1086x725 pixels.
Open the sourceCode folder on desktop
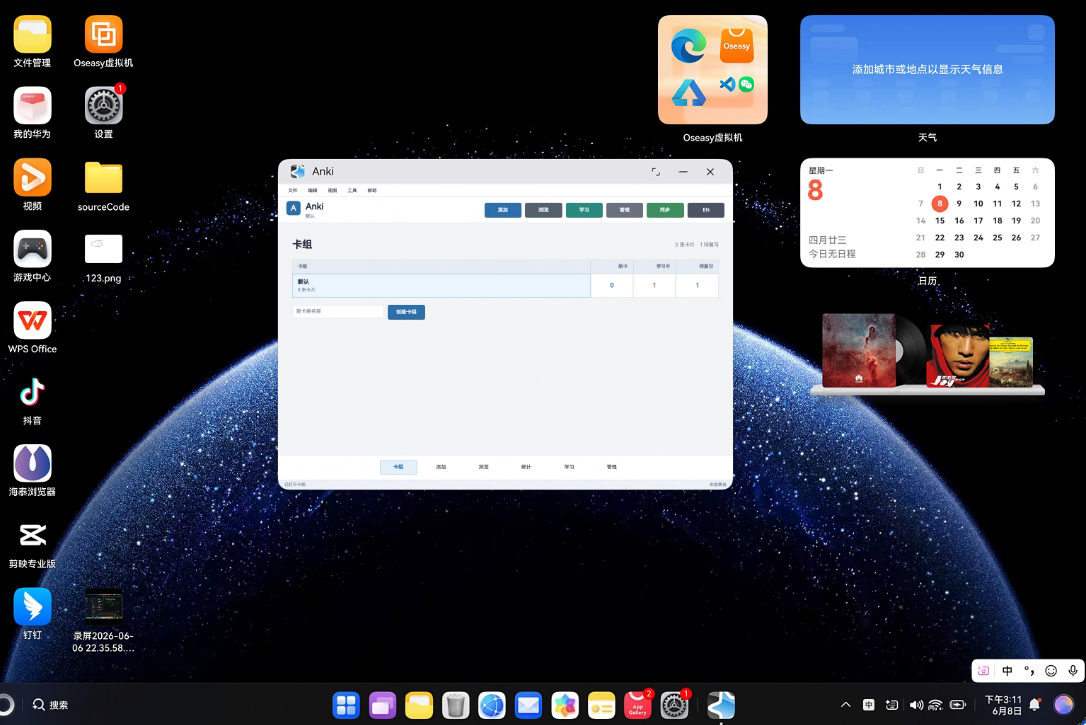point(103,177)
